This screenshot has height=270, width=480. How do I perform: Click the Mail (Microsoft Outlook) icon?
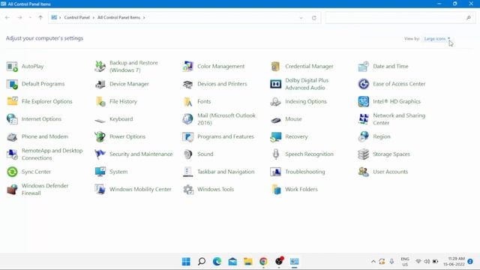tap(188, 119)
